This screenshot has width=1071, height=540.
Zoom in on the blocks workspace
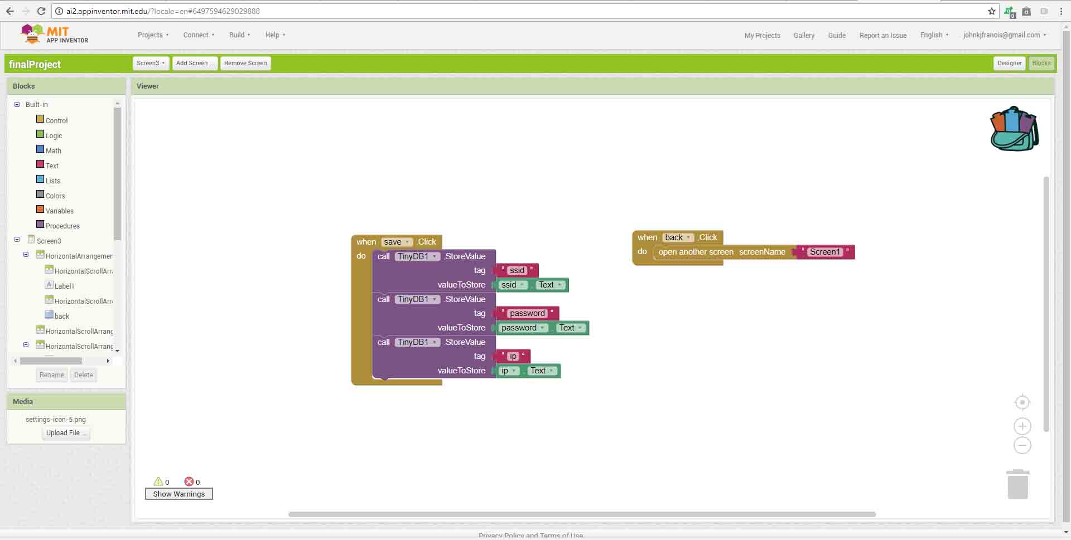pos(1022,426)
